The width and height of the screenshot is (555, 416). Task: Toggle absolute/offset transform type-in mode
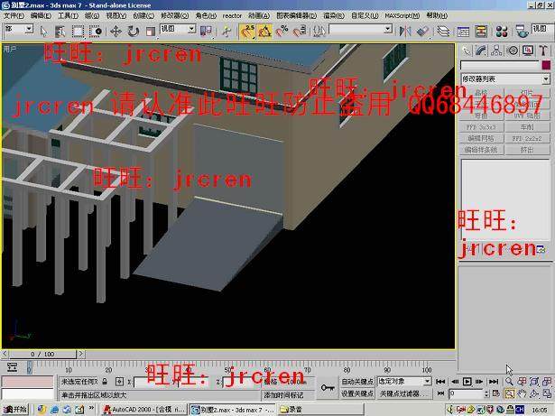click(119, 382)
